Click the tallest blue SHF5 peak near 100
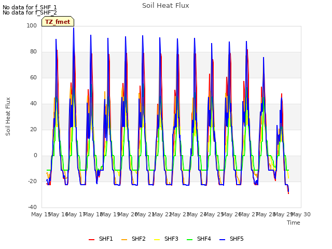Screen dimensions: 332x249 pos(74,28)
